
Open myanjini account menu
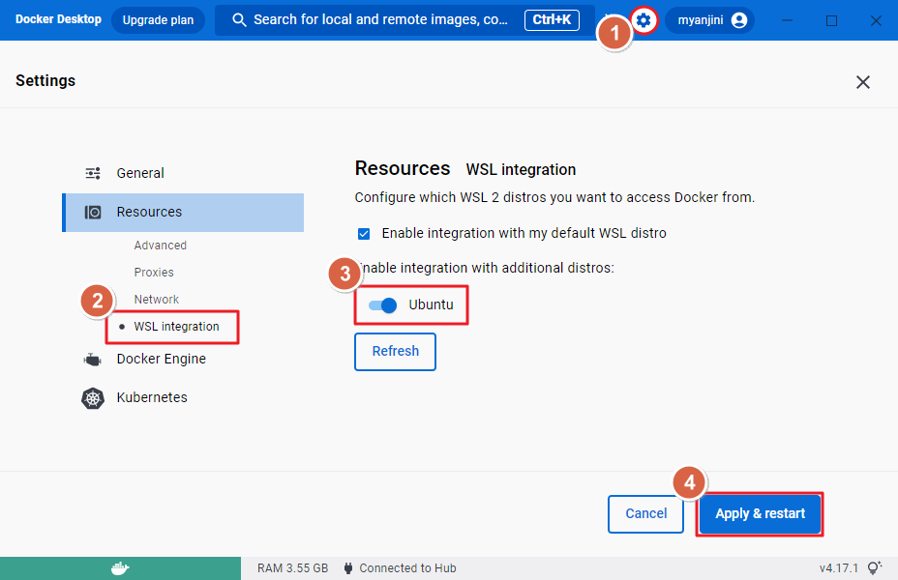(x=710, y=20)
